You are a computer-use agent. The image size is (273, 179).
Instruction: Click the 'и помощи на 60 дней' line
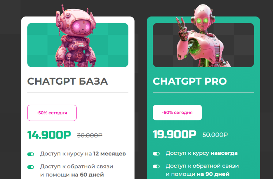point(72,175)
